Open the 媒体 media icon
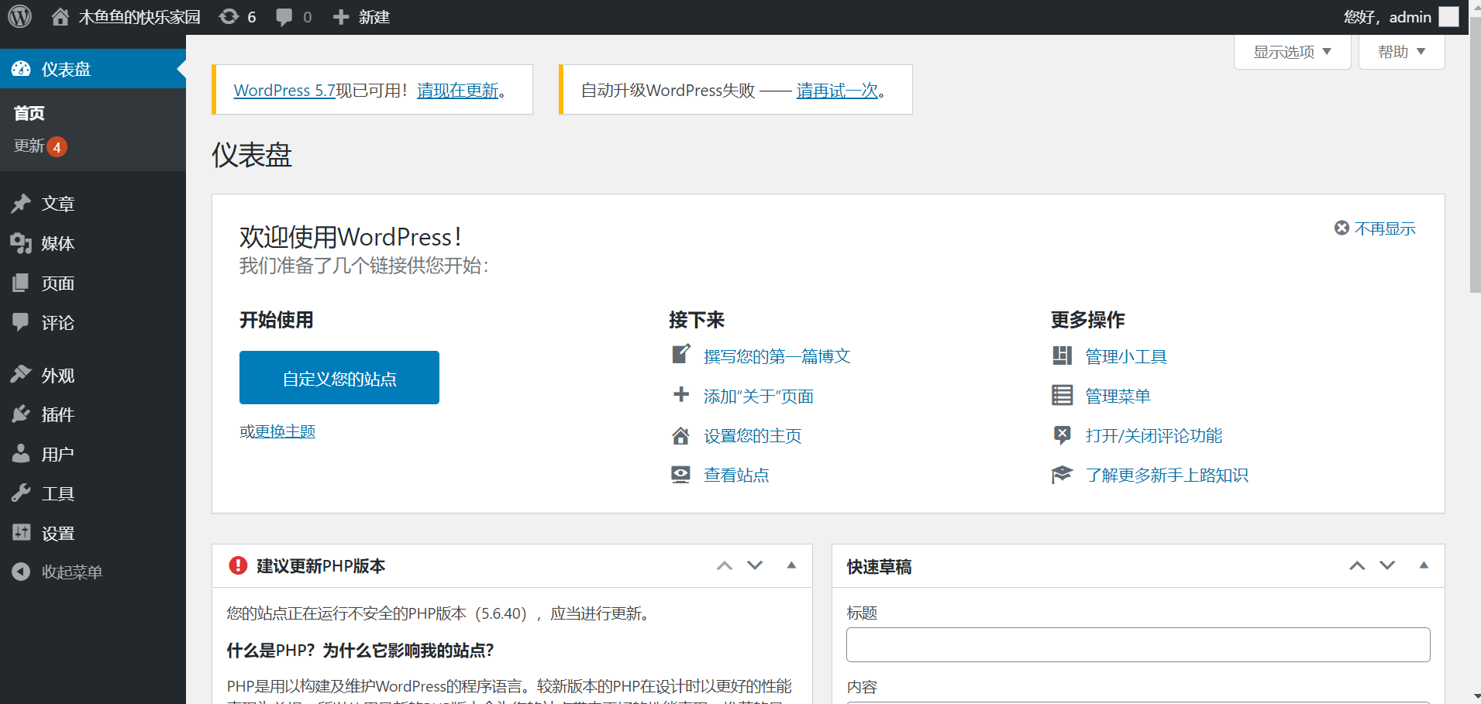 [21, 243]
